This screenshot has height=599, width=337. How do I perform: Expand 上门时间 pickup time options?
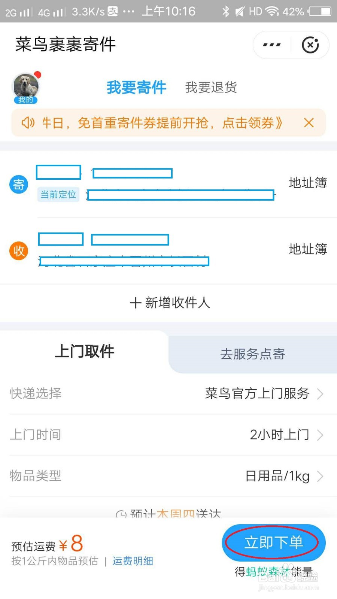pos(168,435)
